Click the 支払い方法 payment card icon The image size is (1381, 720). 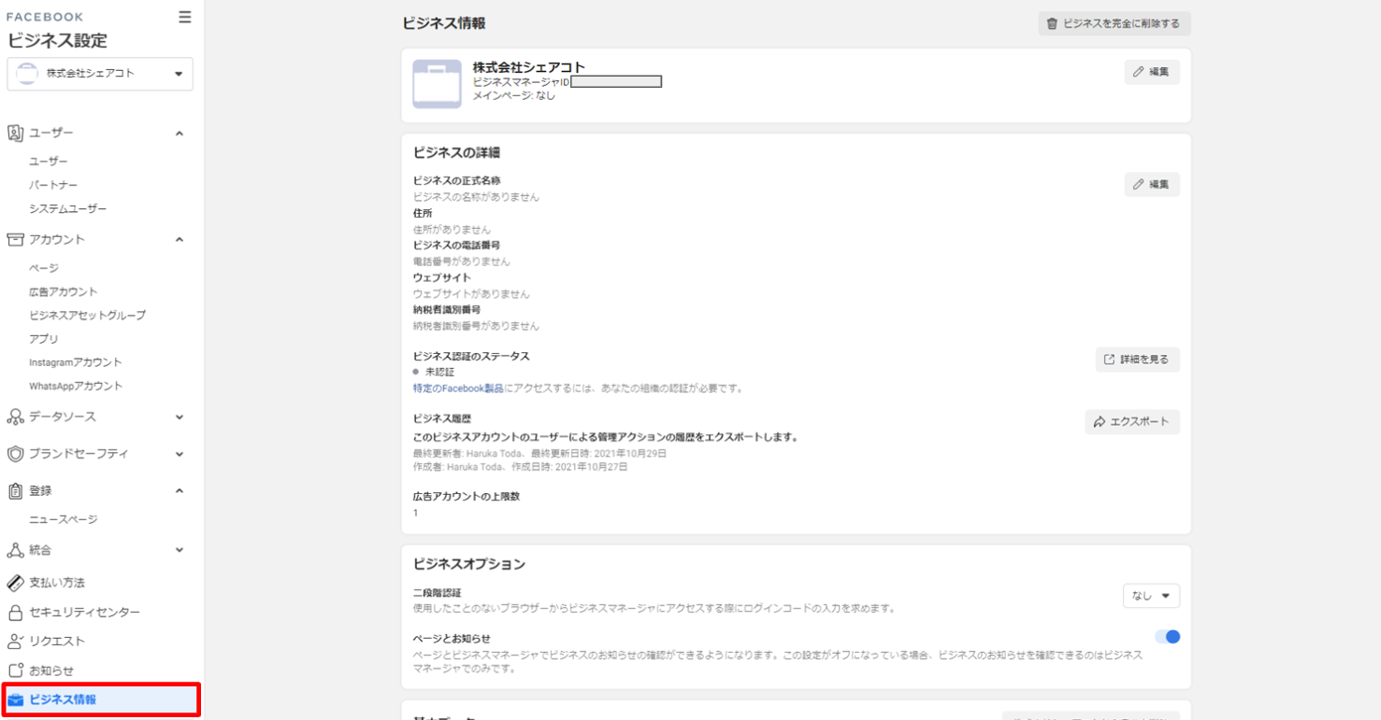coord(15,583)
